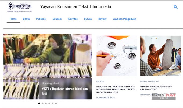
Task: Go to the Berita menu
Action: point(26,19)
